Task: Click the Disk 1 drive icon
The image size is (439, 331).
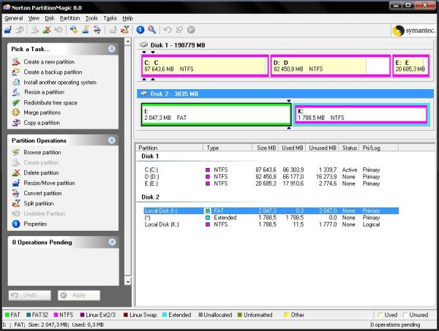Action: click(143, 45)
